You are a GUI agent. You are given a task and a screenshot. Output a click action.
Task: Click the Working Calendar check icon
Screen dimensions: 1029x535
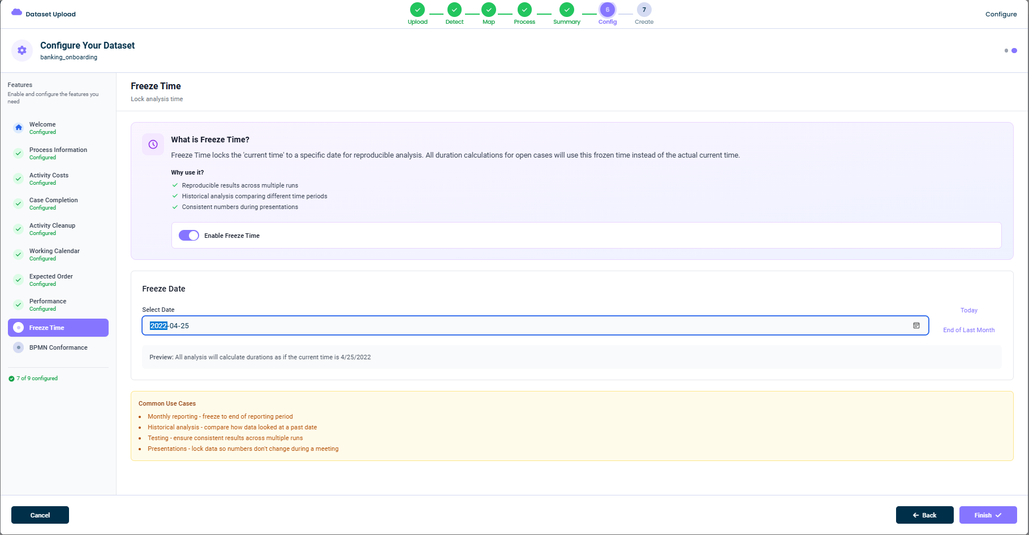point(19,254)
